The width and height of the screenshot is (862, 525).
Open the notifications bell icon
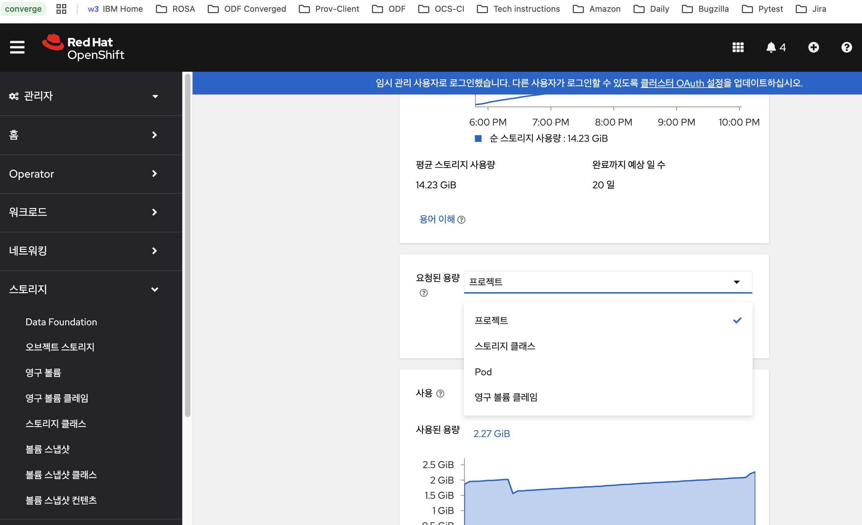pyautogui.click(x=771, y=47)
